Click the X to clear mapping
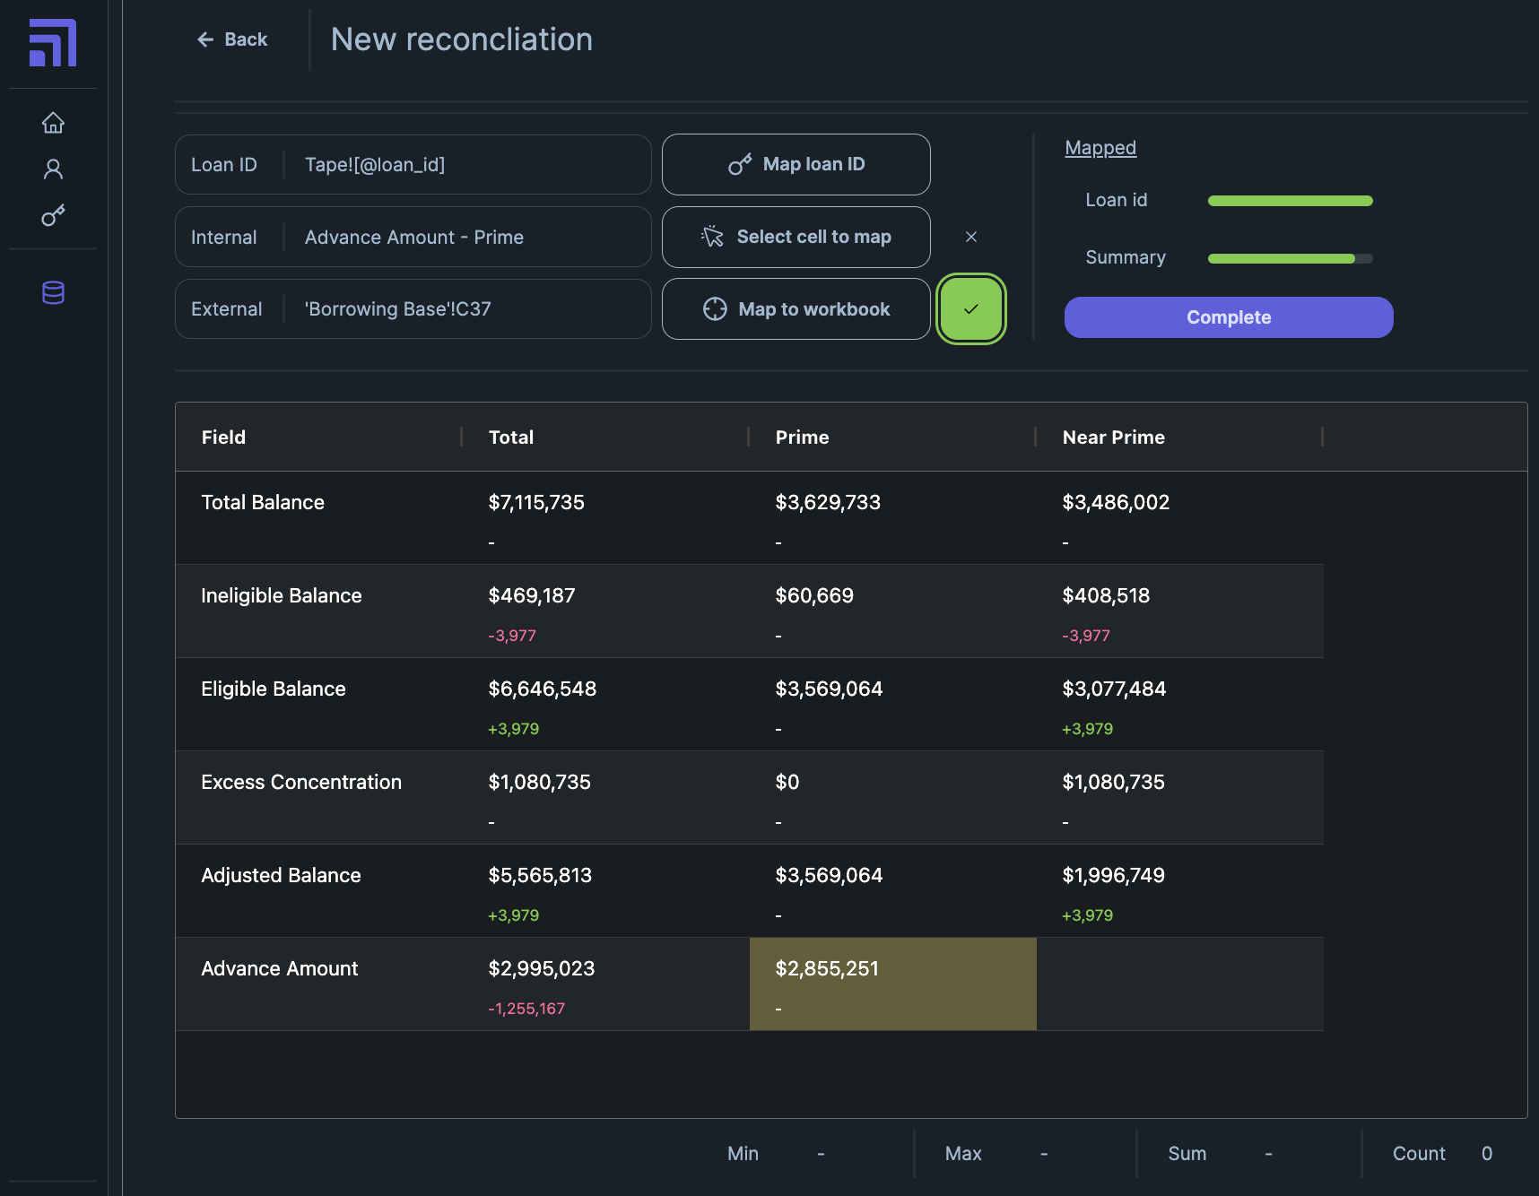 click(x=970, y=237)
